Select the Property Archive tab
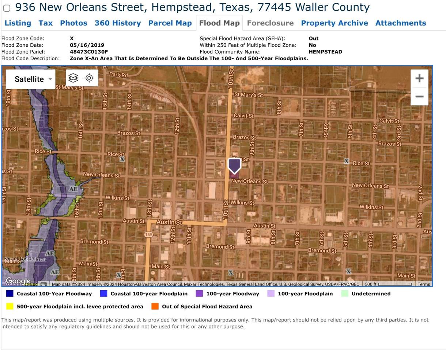Screen dimensions: 446x350 click(x=334, y=23)
